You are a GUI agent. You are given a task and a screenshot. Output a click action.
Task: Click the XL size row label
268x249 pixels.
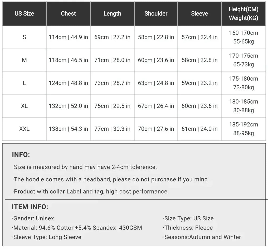pos(24,106)
